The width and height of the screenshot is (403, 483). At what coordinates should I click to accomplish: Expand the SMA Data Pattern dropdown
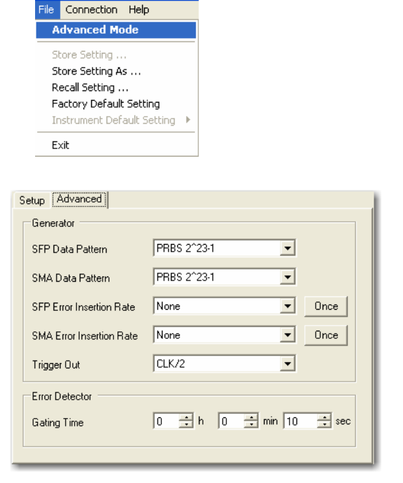[x=288, y=277]
